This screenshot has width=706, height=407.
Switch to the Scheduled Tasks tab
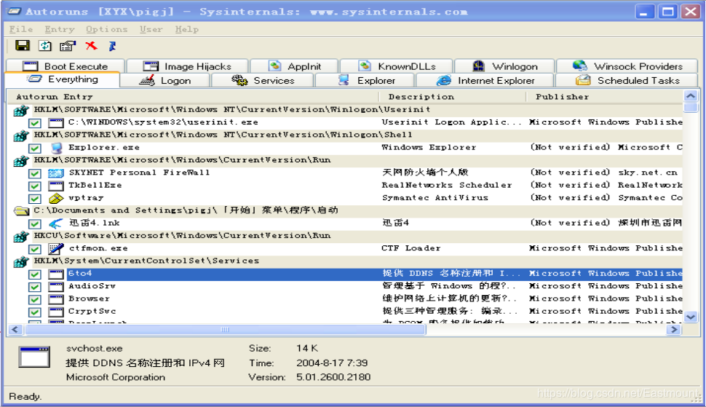627,81
